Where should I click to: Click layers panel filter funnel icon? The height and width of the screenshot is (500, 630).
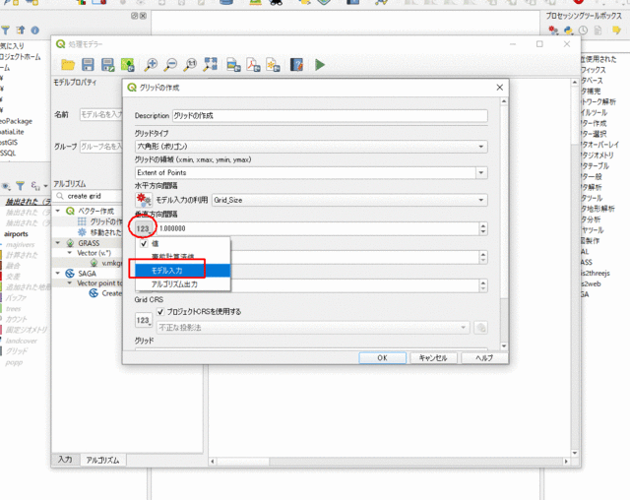[x=20, y=186]
